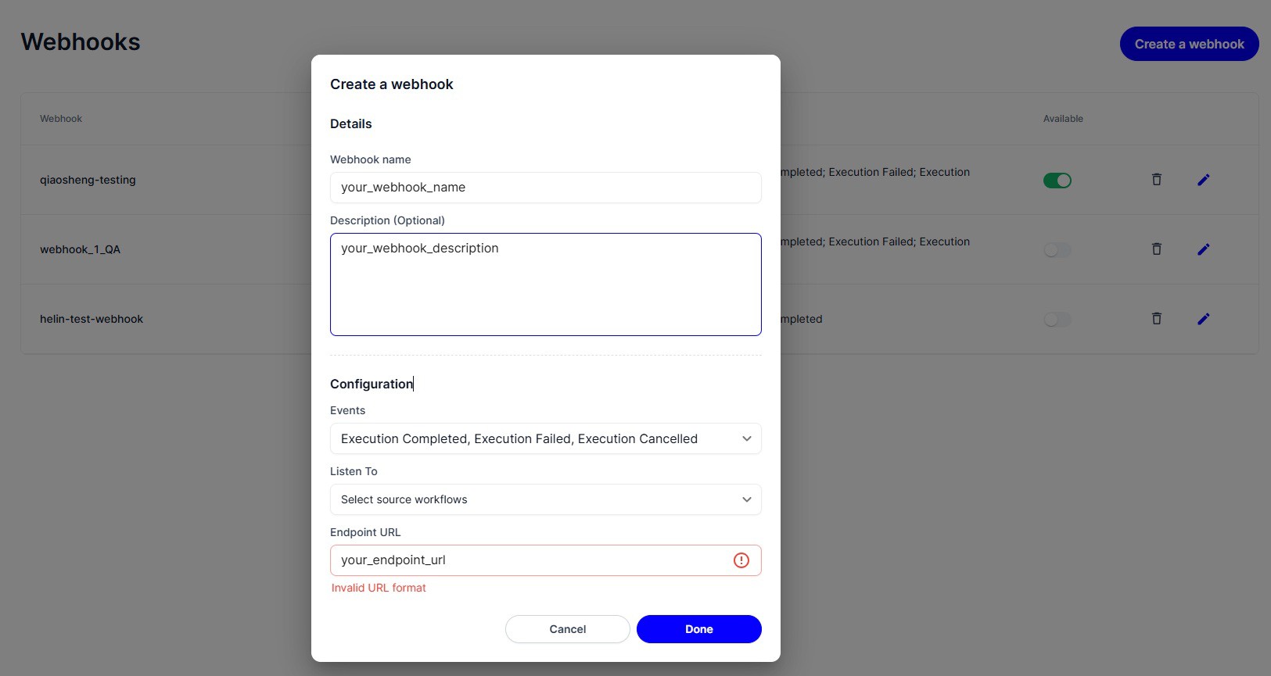Click the Available column header
1271x676 pixels.
[x=1063, y=119]
